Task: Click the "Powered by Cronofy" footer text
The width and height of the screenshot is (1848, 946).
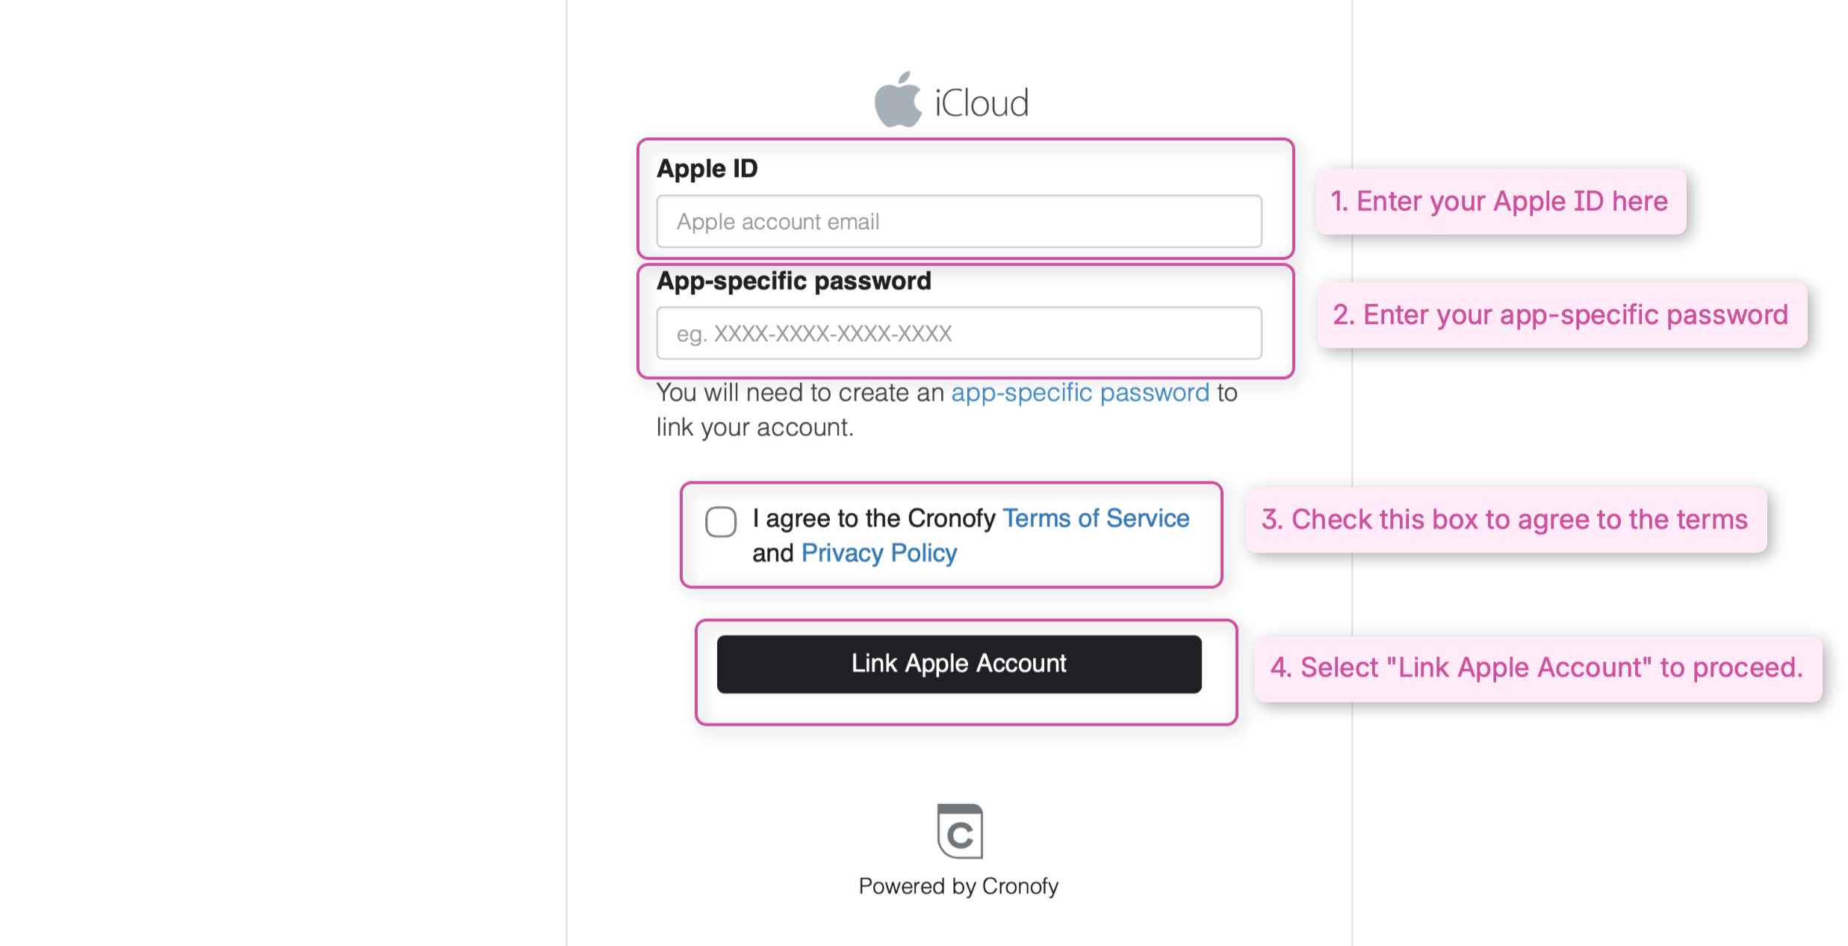Action: [x=958, y=886]
